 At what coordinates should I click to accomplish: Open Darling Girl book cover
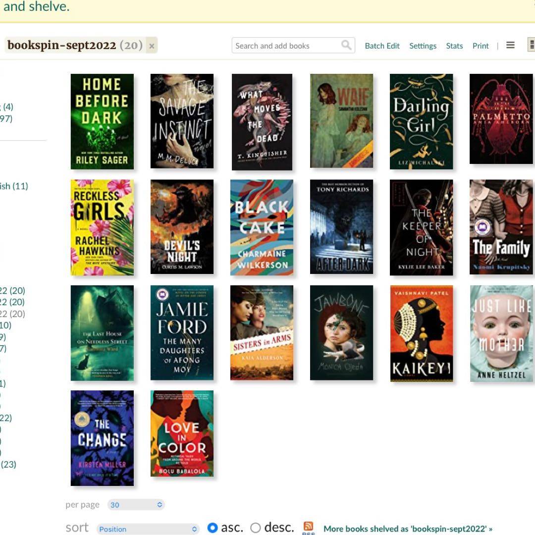[x=422, y=121]
